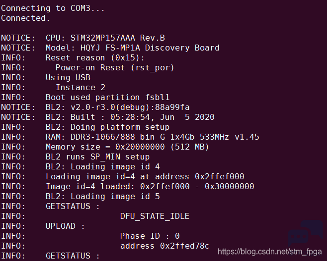Click the HQYJ FS-MP1A Discovery Board text

(150, 48)
